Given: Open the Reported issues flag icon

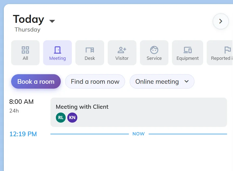Looking at the screenshot, I should [227, 50].
